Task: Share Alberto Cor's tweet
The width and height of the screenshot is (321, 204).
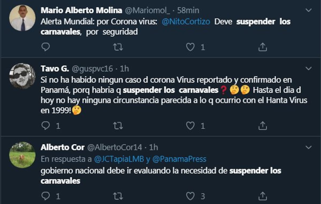Action: (263, 196)
